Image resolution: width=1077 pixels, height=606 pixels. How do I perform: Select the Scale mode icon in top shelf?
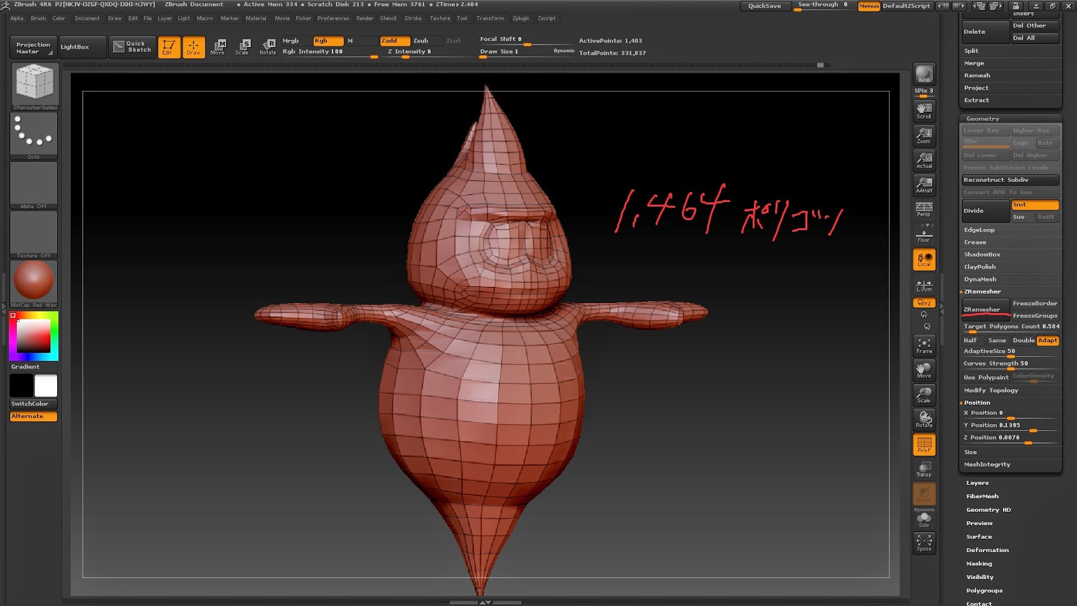click(x=242, y=47)
